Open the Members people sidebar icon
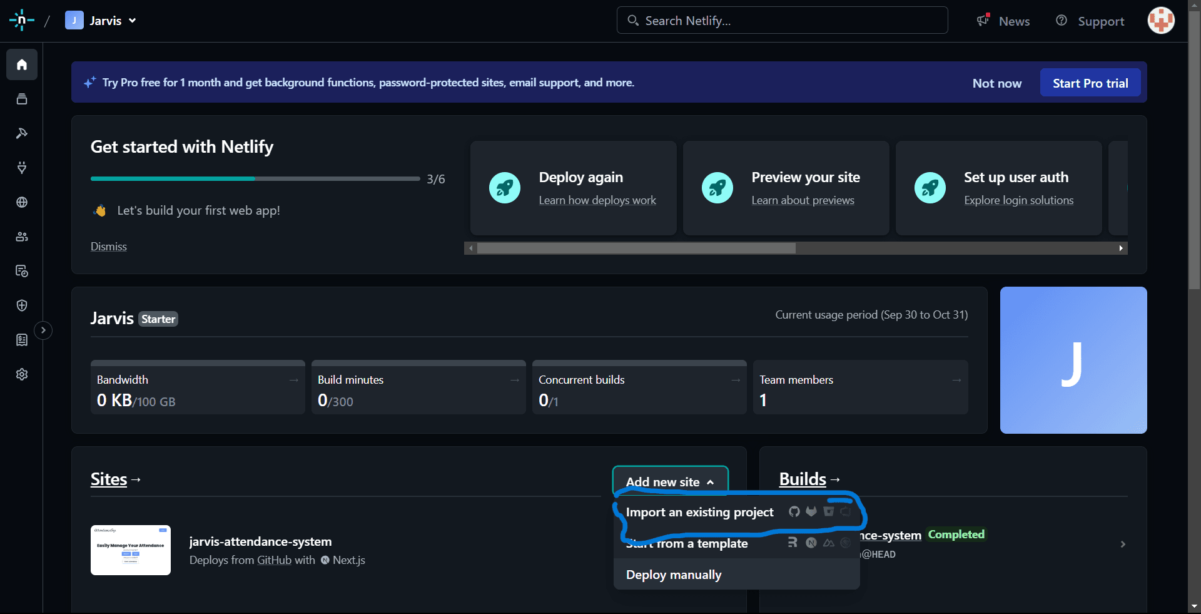1201x614 pixels. 22,237
